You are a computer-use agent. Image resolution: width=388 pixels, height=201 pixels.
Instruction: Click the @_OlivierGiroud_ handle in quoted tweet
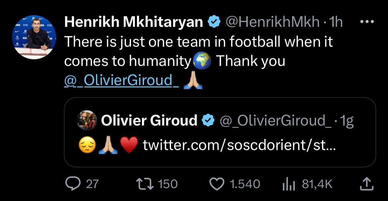click(x=275, y=121)
